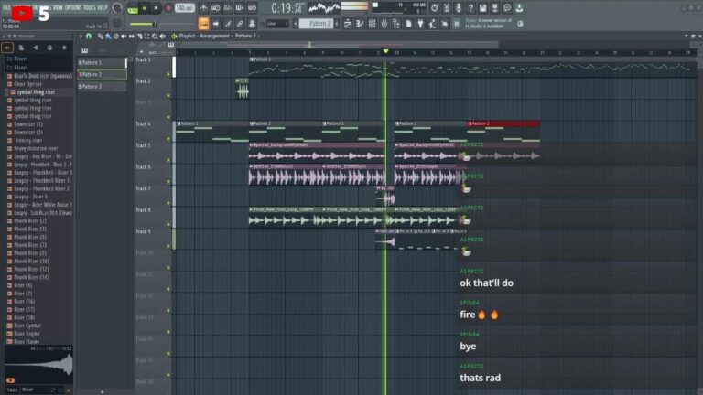Select the Riser Cymbal sample
The height and width of the screenshot is (395, 703).
pos(27,326)
